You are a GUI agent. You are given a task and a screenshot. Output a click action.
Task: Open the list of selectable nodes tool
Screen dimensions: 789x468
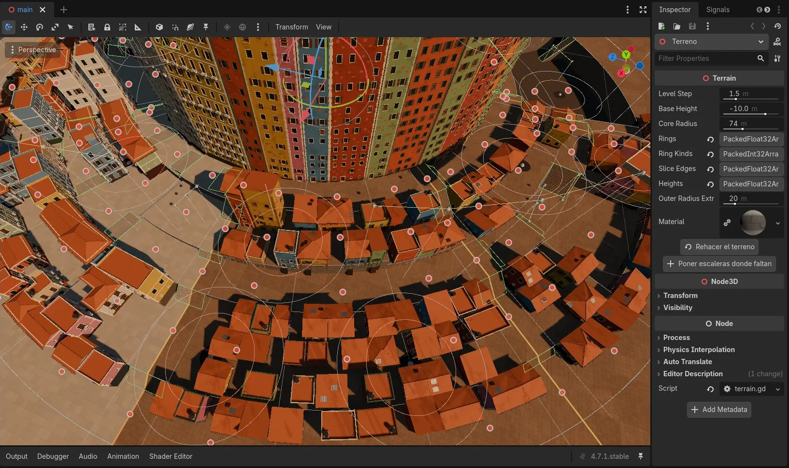[91, 27]
